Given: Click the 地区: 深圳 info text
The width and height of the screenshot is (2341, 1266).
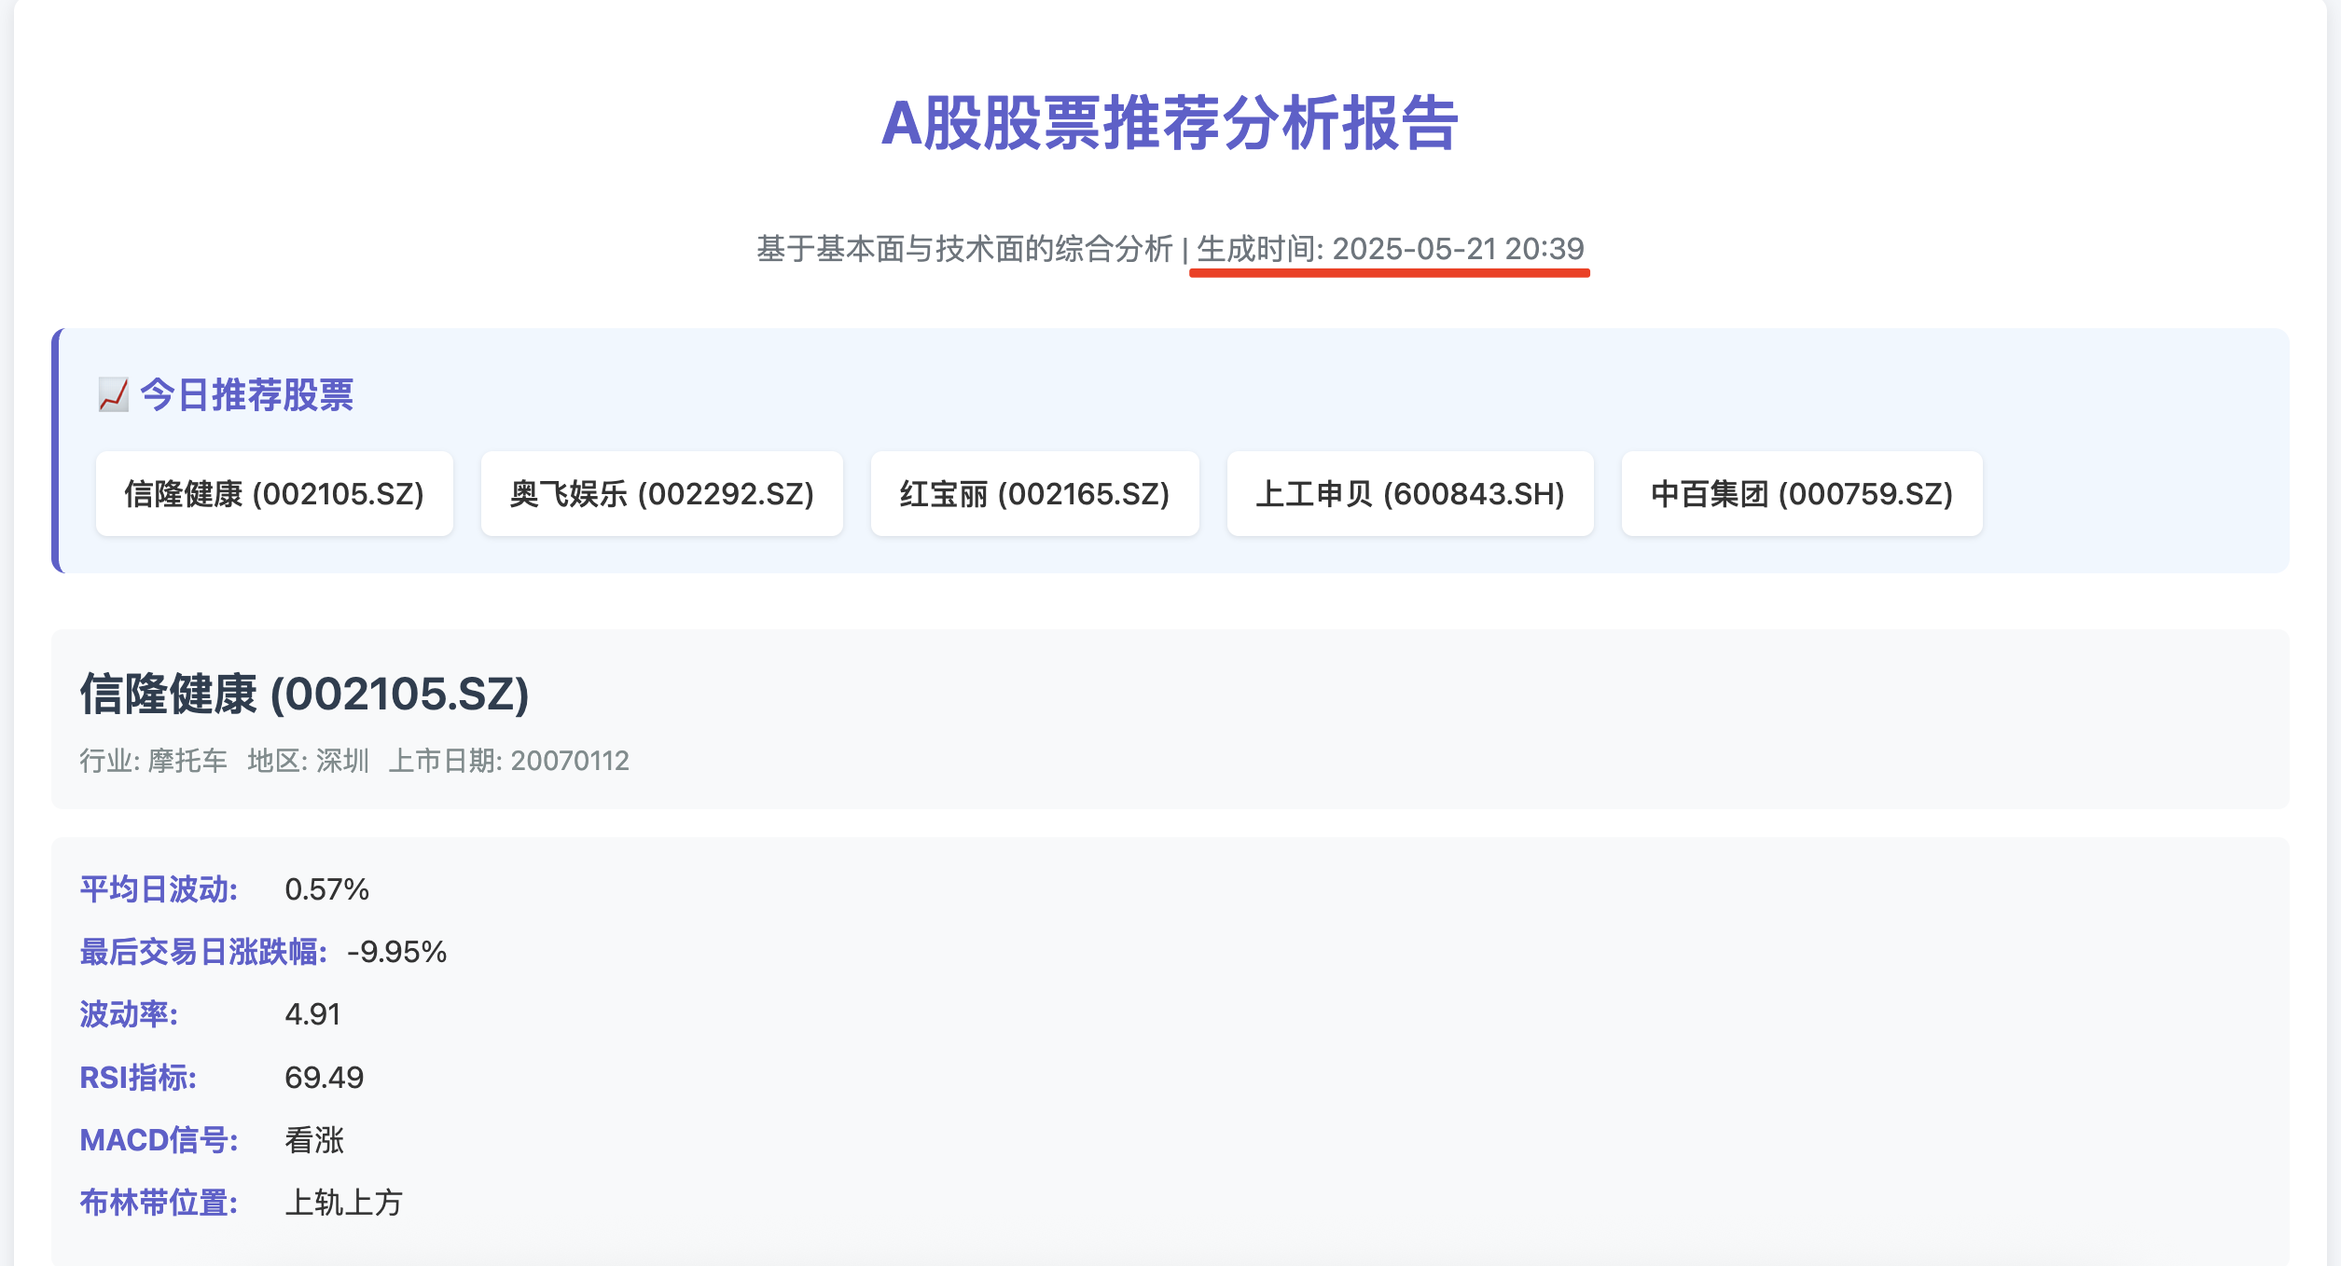Looking at the screenshot, I should (309, 761).
